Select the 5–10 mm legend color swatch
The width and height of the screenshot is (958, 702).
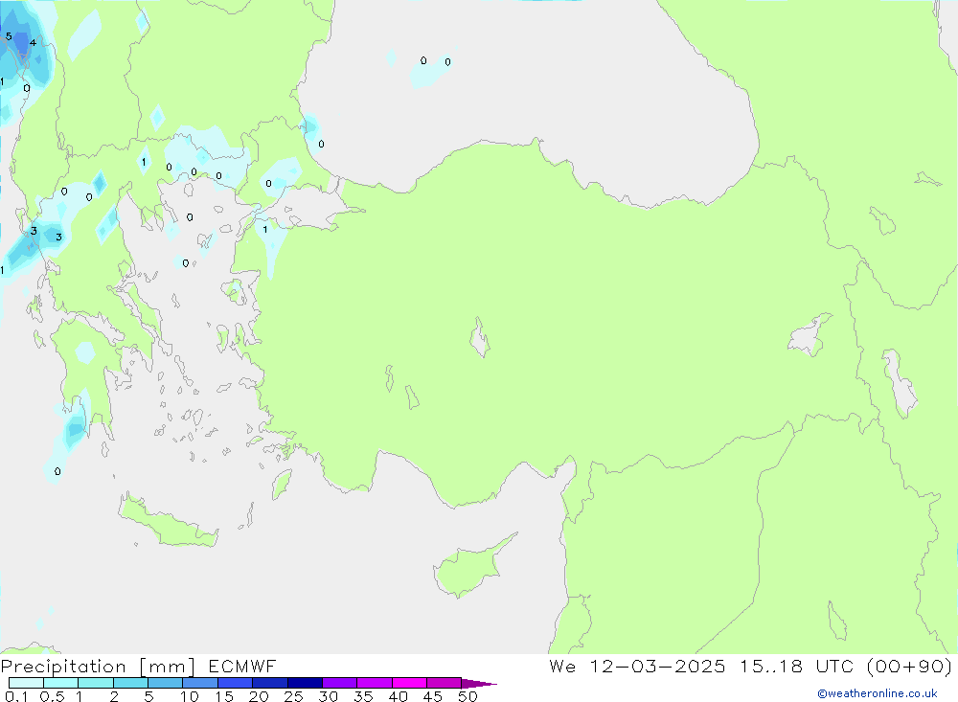pos(165,683)
